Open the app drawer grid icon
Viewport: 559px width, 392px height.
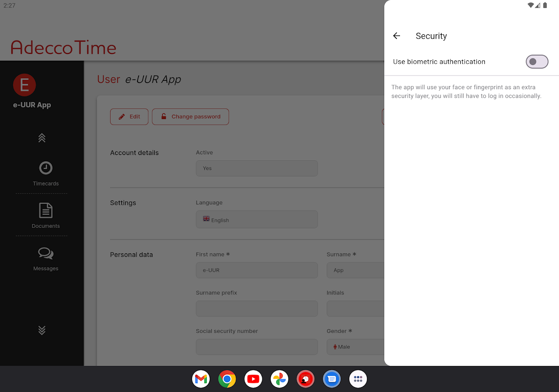point(358,379)
